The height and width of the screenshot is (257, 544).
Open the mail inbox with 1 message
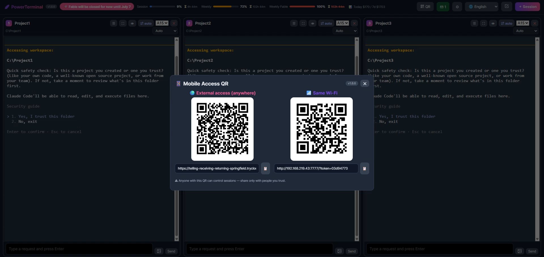click(x=443, y=7)
